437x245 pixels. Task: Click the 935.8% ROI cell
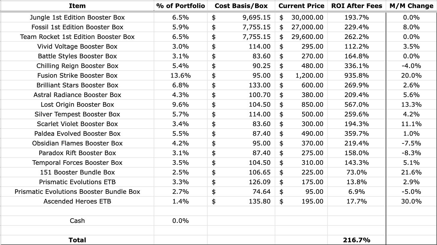point(357,75)
